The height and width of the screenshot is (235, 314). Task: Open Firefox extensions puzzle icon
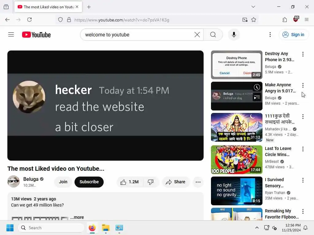tap(285, 20)
